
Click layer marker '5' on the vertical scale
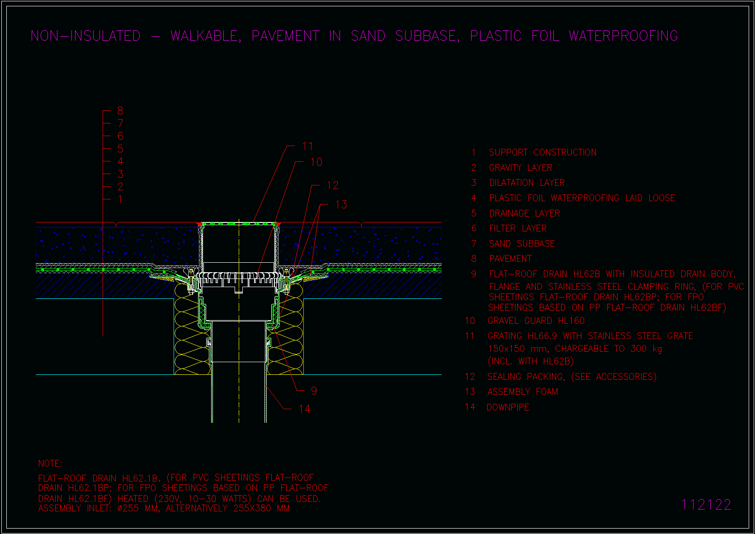tap(120, 149)
